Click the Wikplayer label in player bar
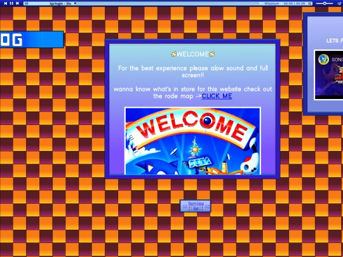Screen dimensions: 343x257 pyautogui.click(x=272, y=4)
